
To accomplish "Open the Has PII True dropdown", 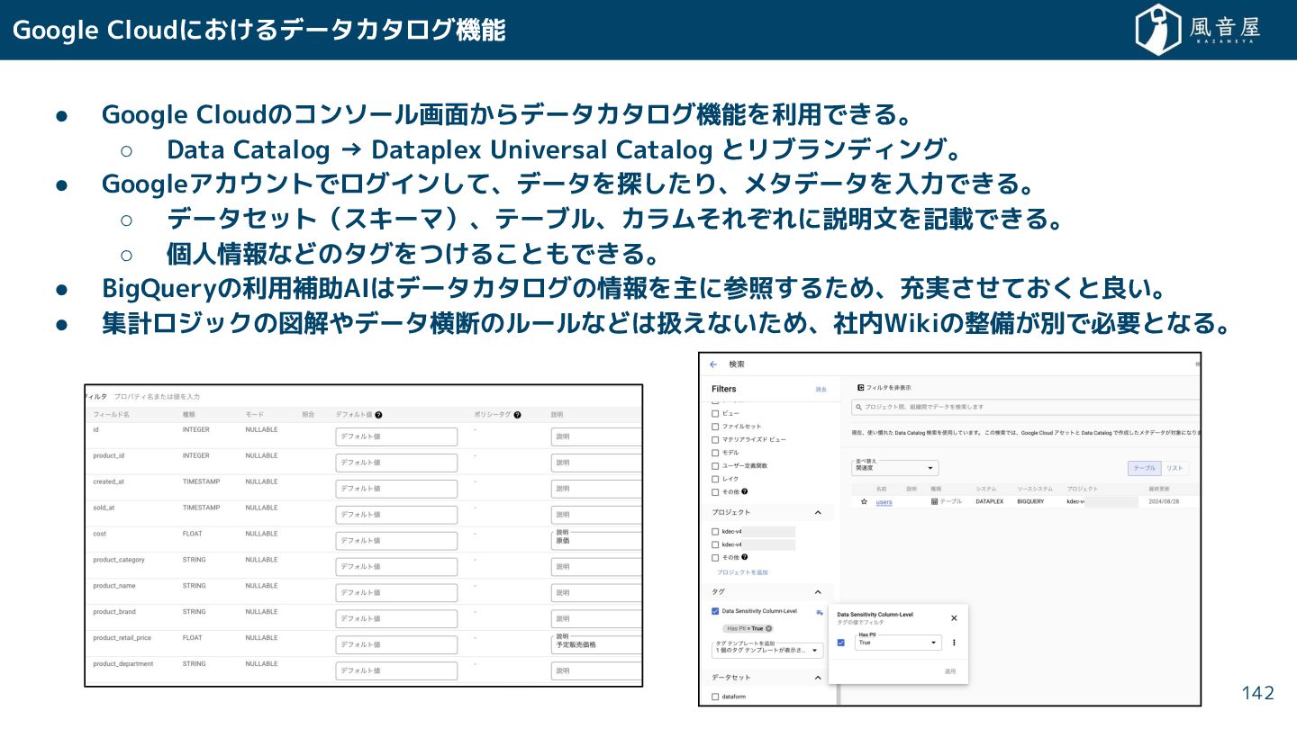I will point(898,643).
